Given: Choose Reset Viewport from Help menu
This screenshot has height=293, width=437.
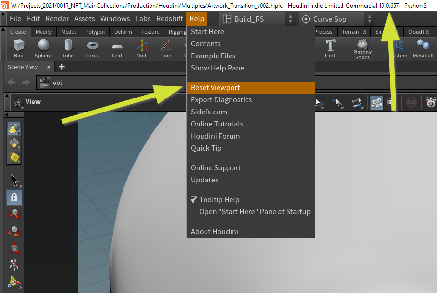Looking at the screenshot, I should pos(251,88).
